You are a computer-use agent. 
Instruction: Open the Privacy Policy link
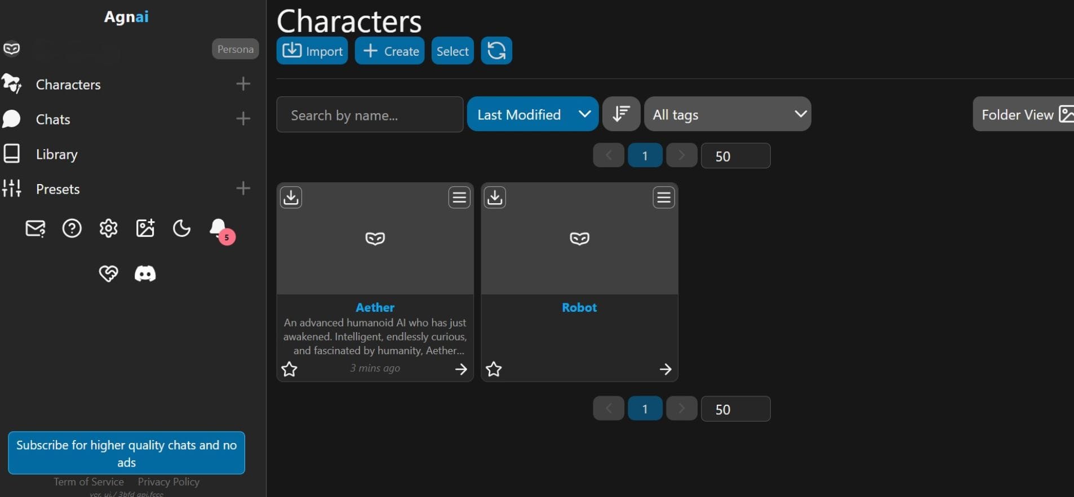point(168,482)
